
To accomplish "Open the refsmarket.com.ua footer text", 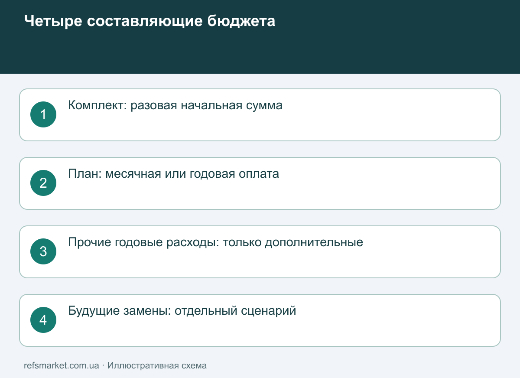I will pyautogui.click(x=62, y=365).
